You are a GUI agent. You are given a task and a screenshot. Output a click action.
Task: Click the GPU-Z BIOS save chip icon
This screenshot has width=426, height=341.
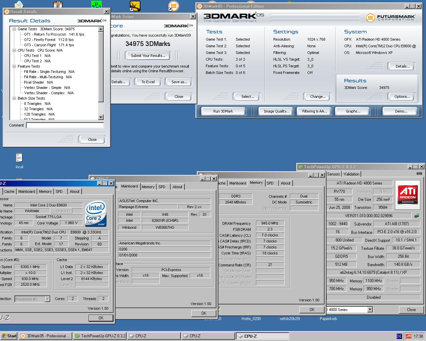416,215
